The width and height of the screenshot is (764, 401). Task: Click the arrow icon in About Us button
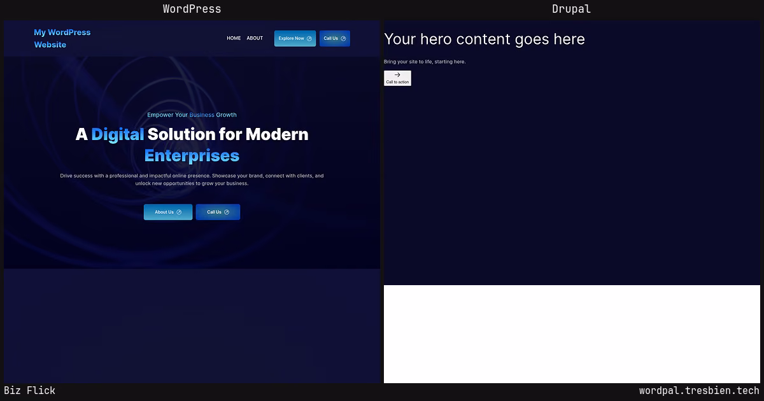click(x=179, y=212)
